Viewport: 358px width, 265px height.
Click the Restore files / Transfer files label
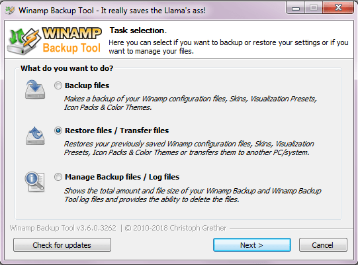coord(117,131)
